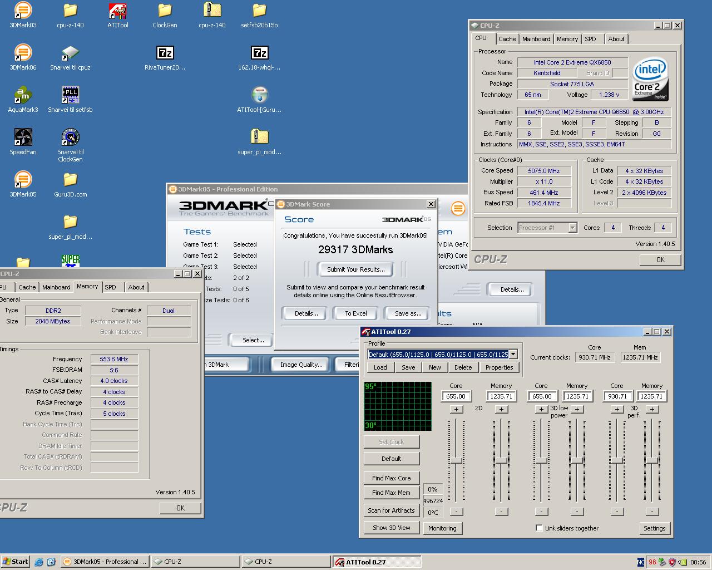This screenshot has height=570, width=712.
Task: Click Show 3D View button
Action: (x=391, y=528)
